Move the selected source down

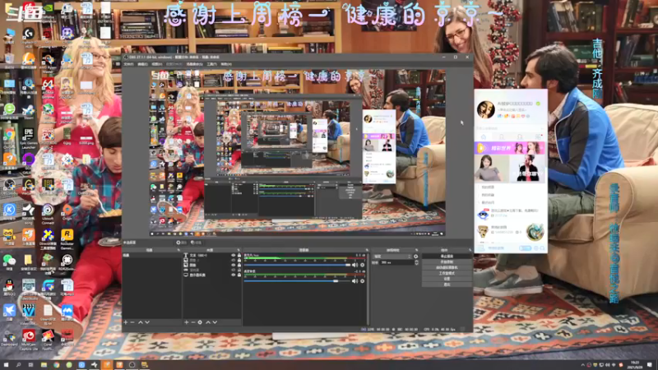tap(215, 322)
